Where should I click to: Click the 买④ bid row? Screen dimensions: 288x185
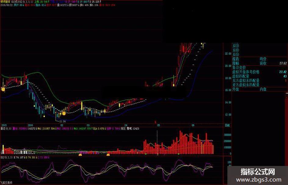(x=236, y=50)
